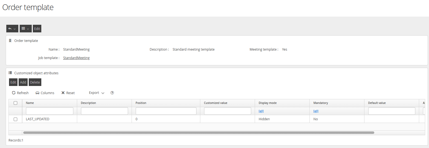Focus the Name column filter field
This screenshot has width=429, height=148.
pos(50,111)
